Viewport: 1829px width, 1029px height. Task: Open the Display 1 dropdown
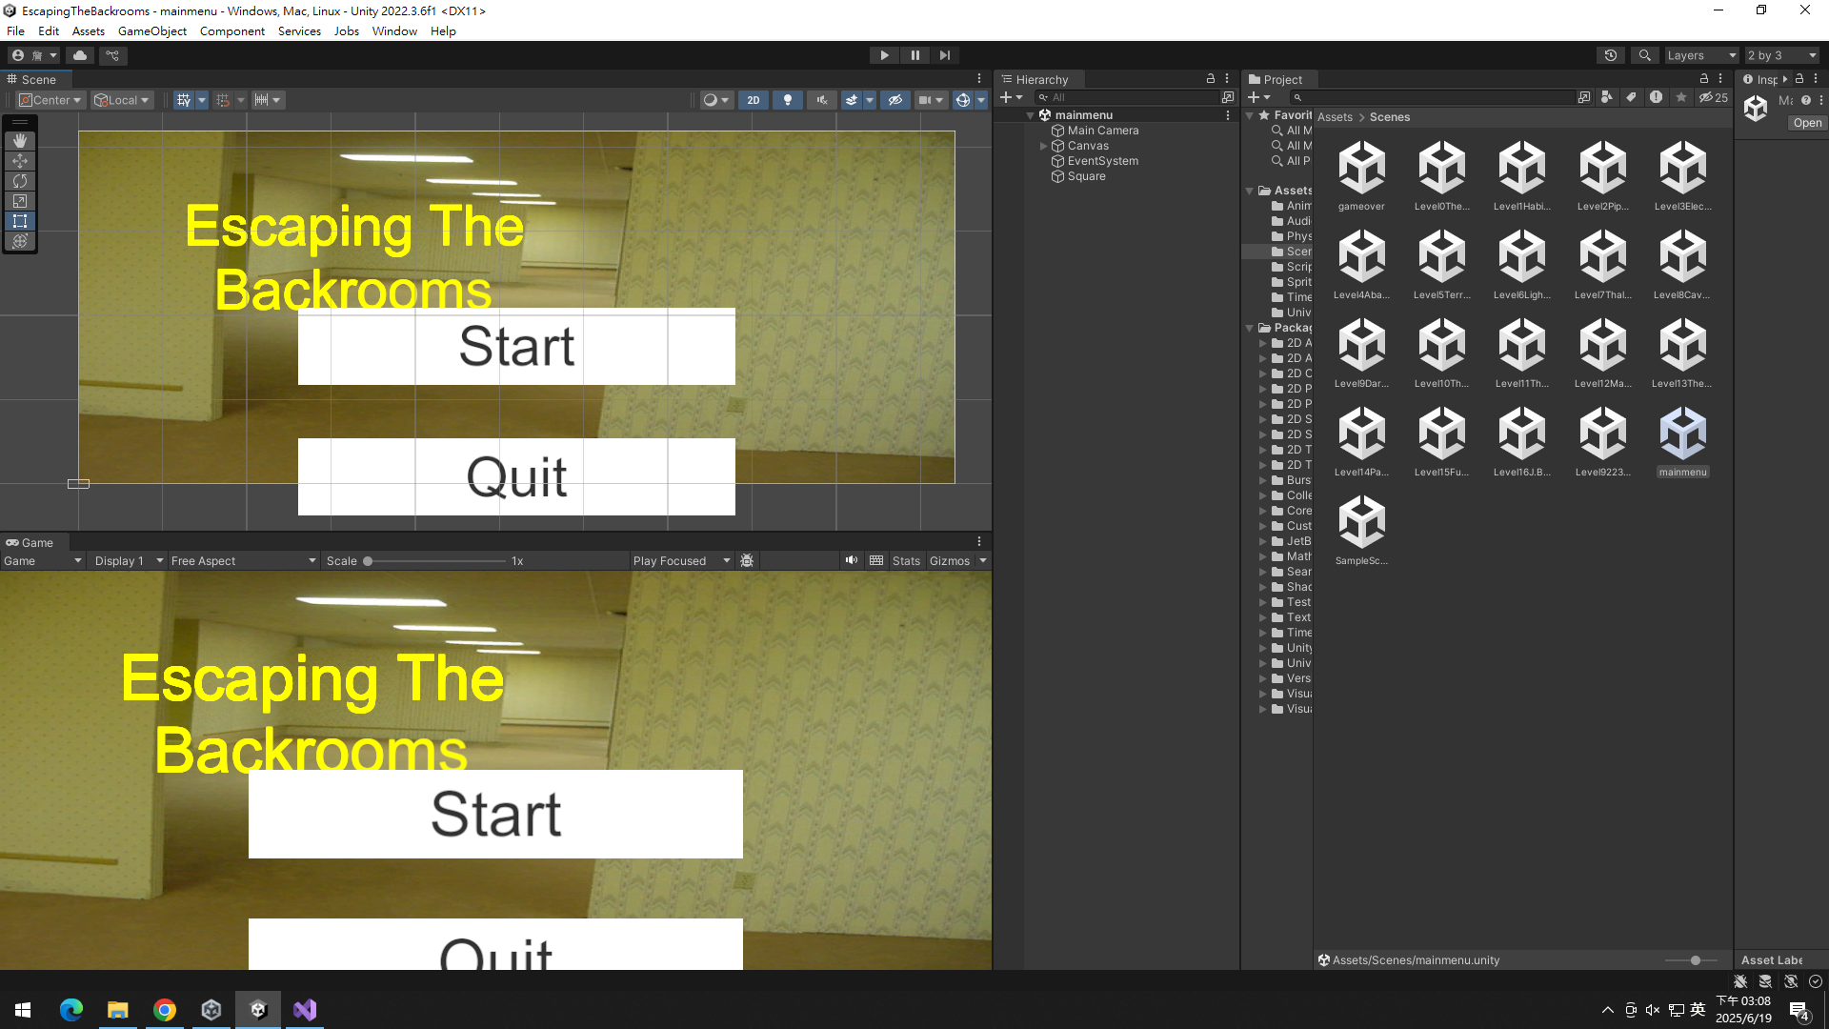click(x=129, y=560)
